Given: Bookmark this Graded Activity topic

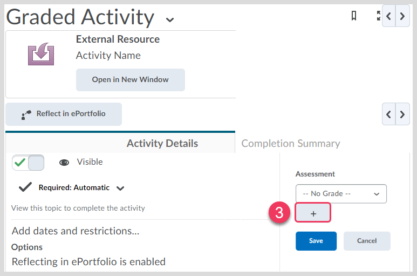Looking at the screenshot, I should [x=354, y=16].
